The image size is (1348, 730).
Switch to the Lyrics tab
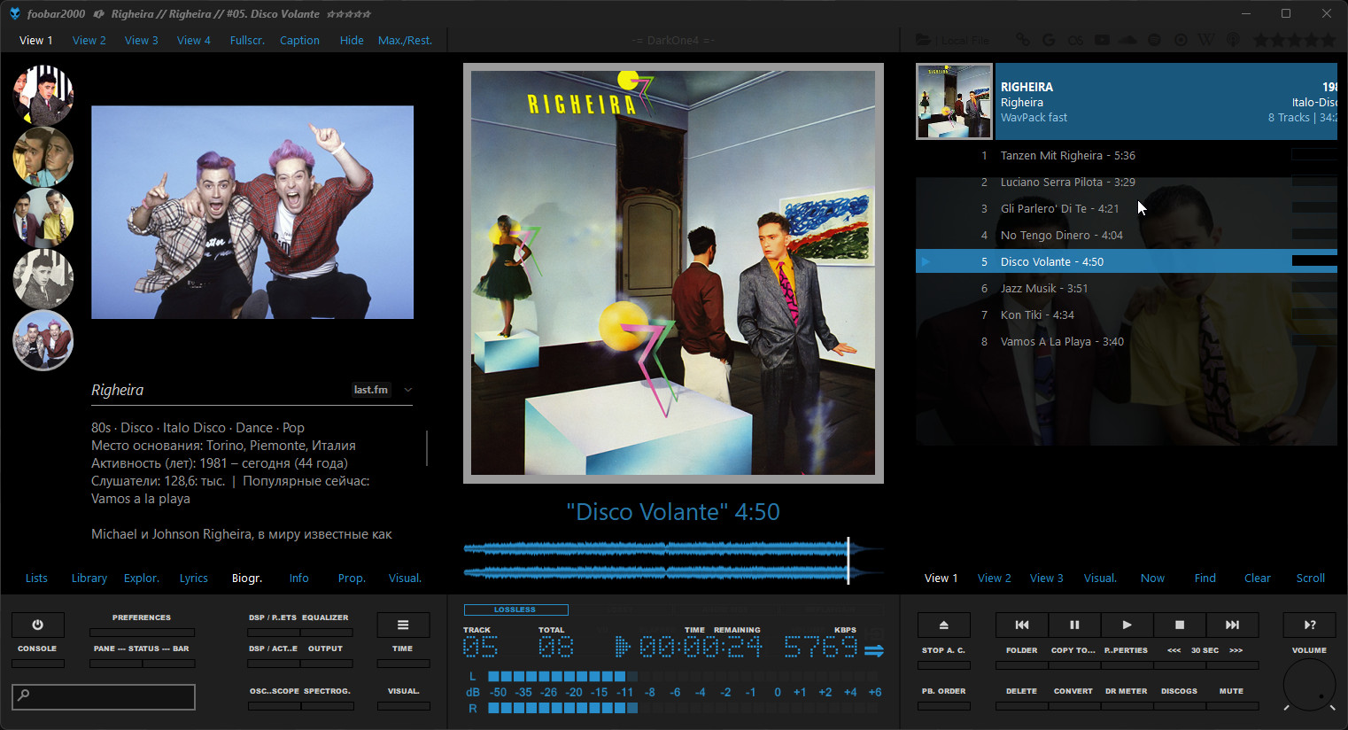pos(193,579)
